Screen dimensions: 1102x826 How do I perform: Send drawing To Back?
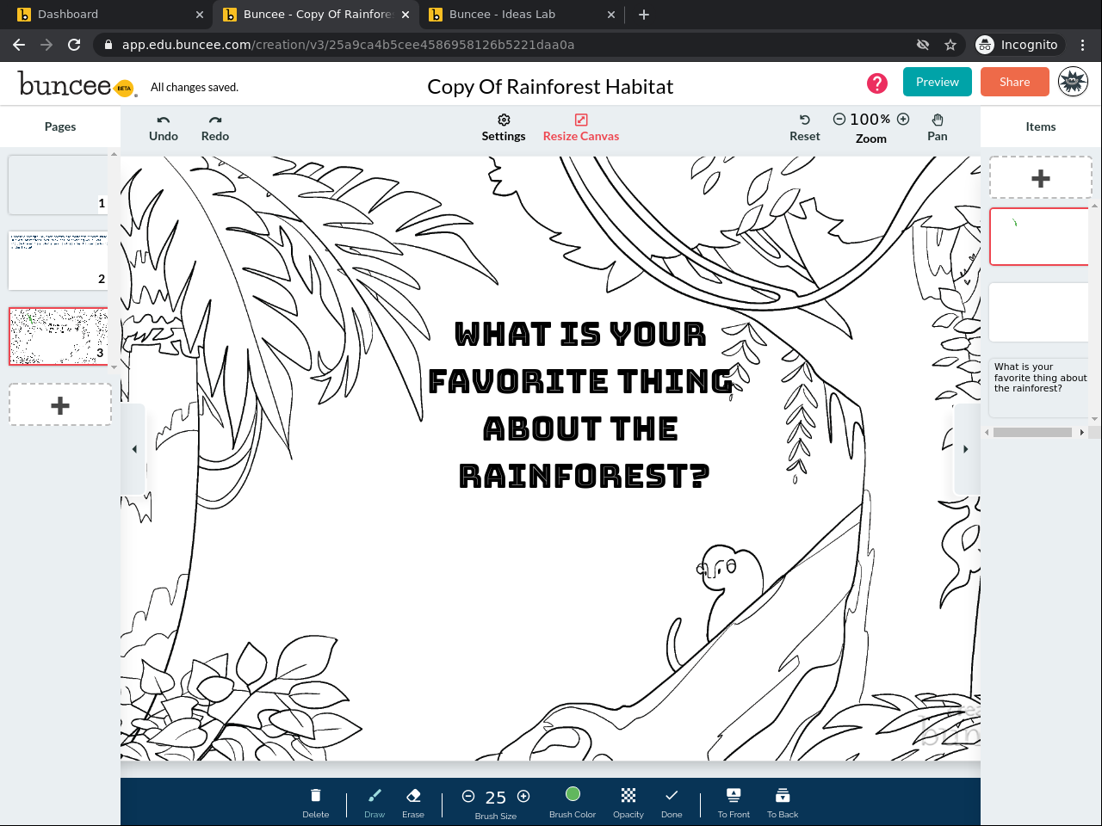click(x=783, y=795)
